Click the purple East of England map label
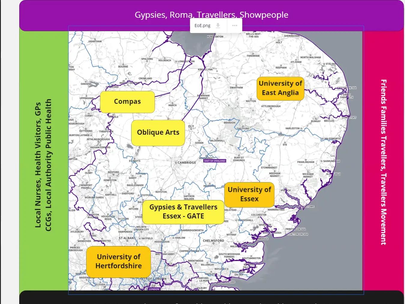405x304 pixels. [215, 161]
